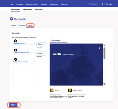Click the info icon beside Beskrivning av företaget

tap(34, 62)
